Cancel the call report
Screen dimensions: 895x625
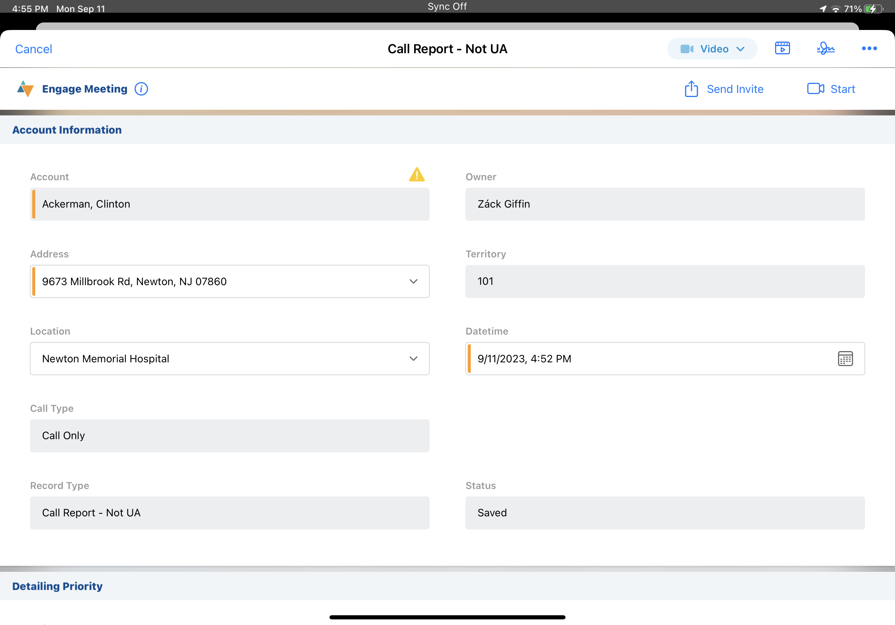(x=33, y=49)
